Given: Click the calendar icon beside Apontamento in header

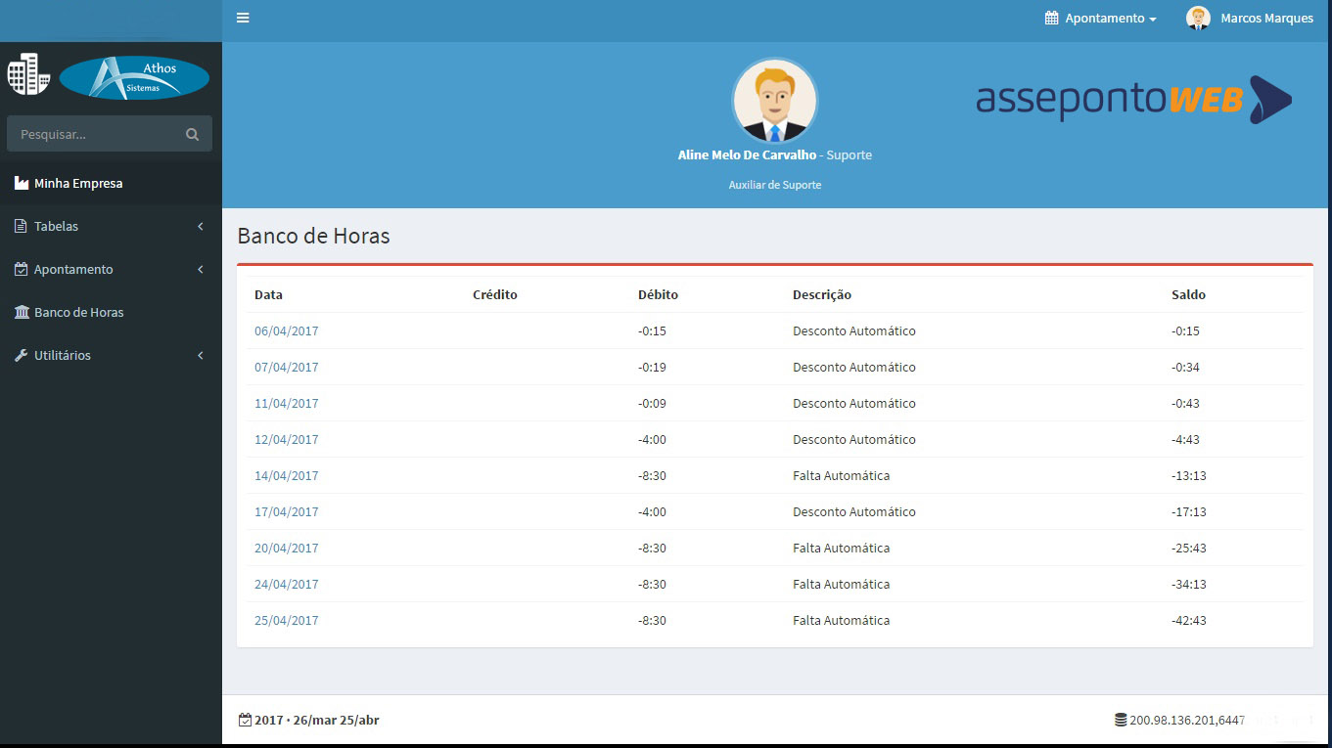Looking at the screenshot, I should (x=1052, y=18).
